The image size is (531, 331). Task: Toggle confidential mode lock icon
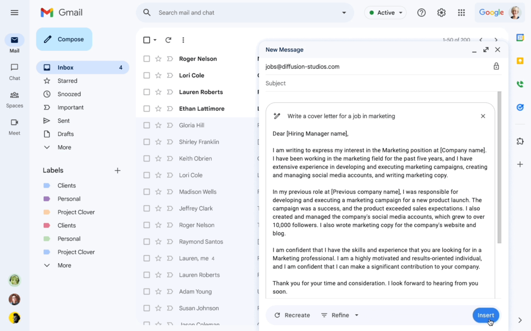click(x=496, y=66)
